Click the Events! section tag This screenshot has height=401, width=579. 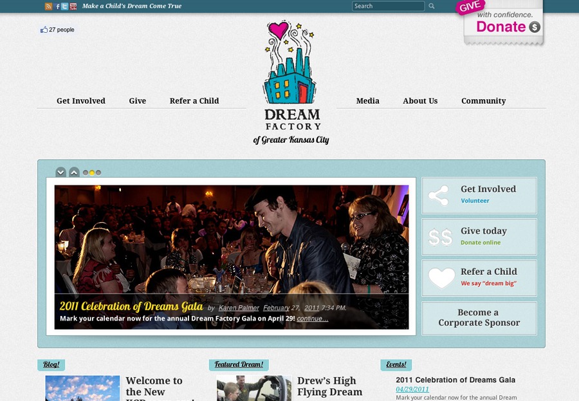[396, 365]
